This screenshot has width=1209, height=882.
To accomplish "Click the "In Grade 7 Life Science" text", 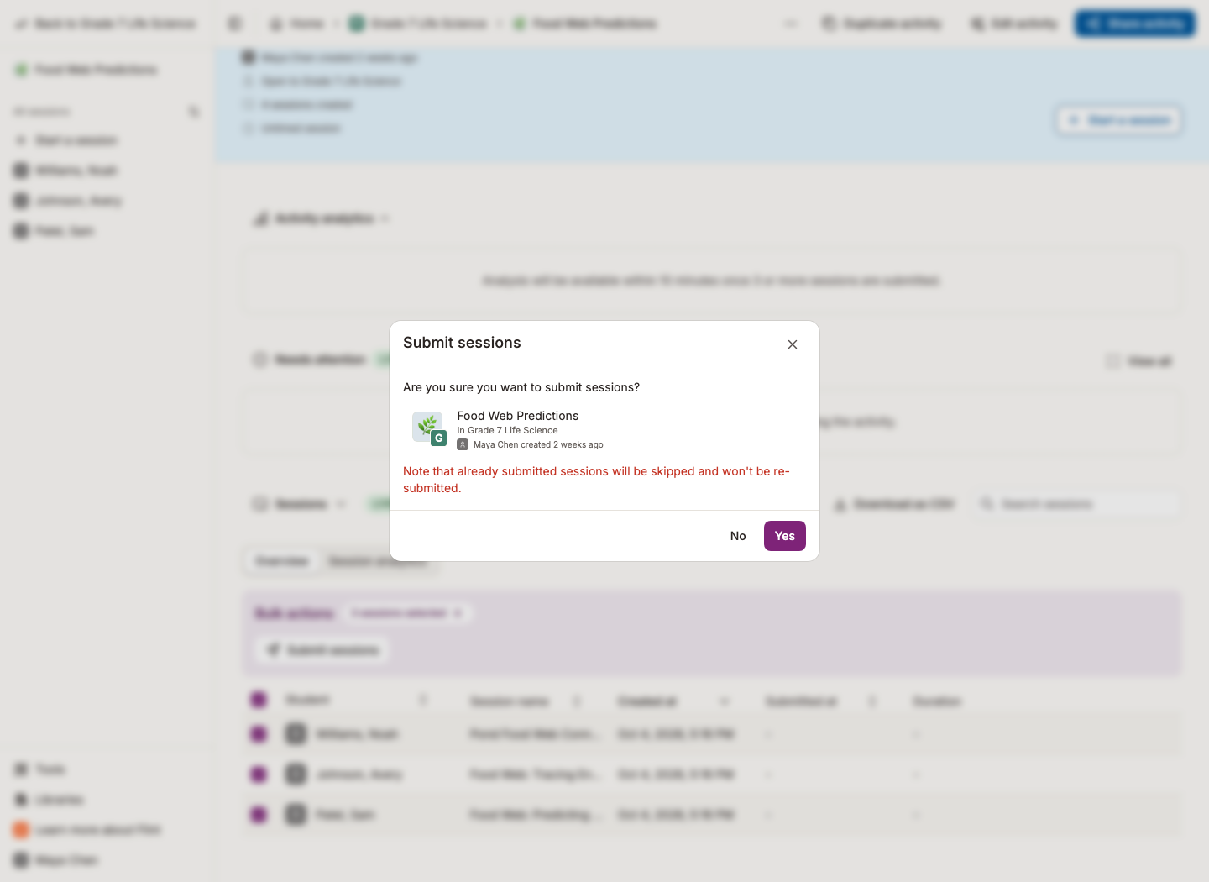I will (x=507, y=430).
